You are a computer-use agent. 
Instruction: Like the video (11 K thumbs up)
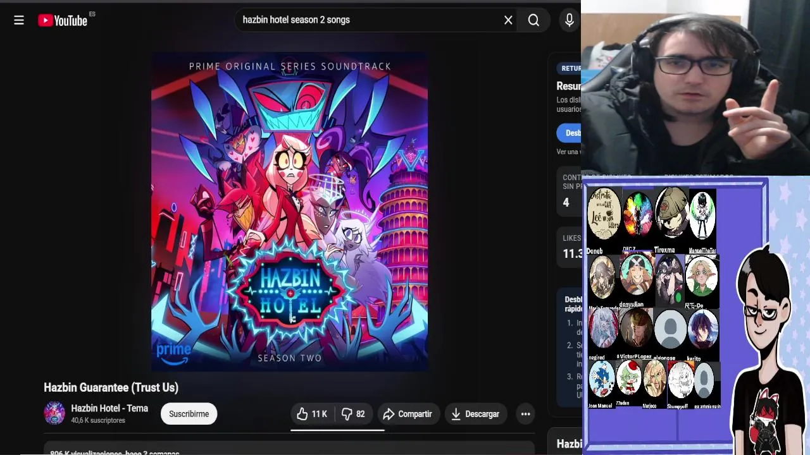[x=313, y=414]
